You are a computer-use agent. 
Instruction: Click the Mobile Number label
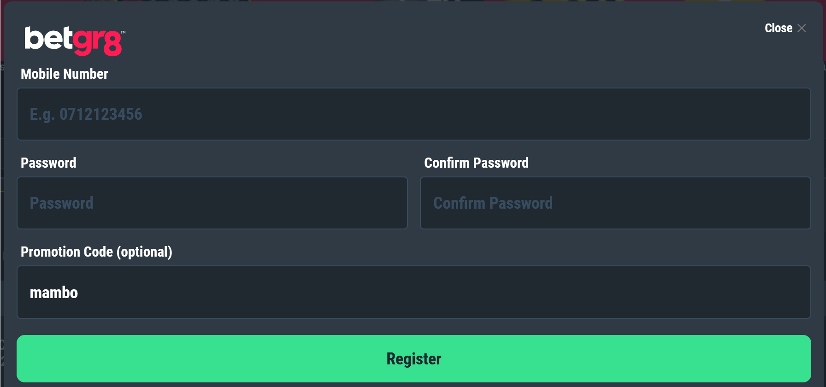pos(64,74)
